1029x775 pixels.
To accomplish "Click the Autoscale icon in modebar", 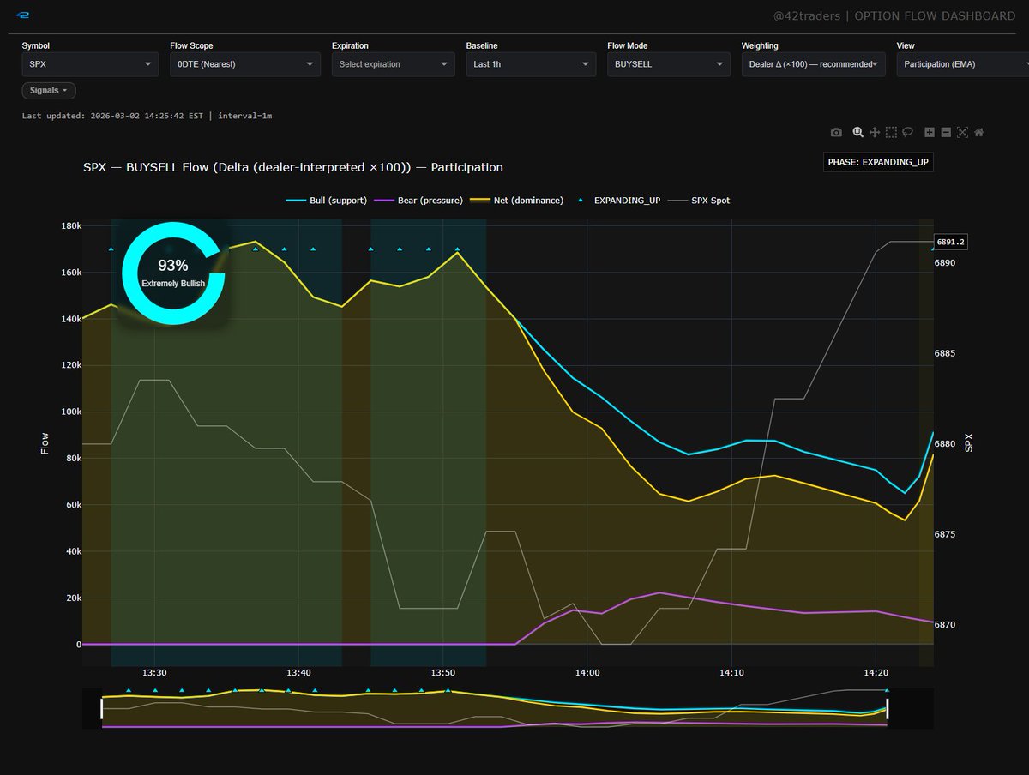I will coord(962,132).
